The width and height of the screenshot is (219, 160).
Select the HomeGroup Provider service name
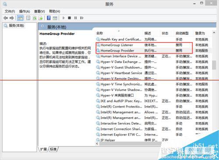tap(117, 51)
